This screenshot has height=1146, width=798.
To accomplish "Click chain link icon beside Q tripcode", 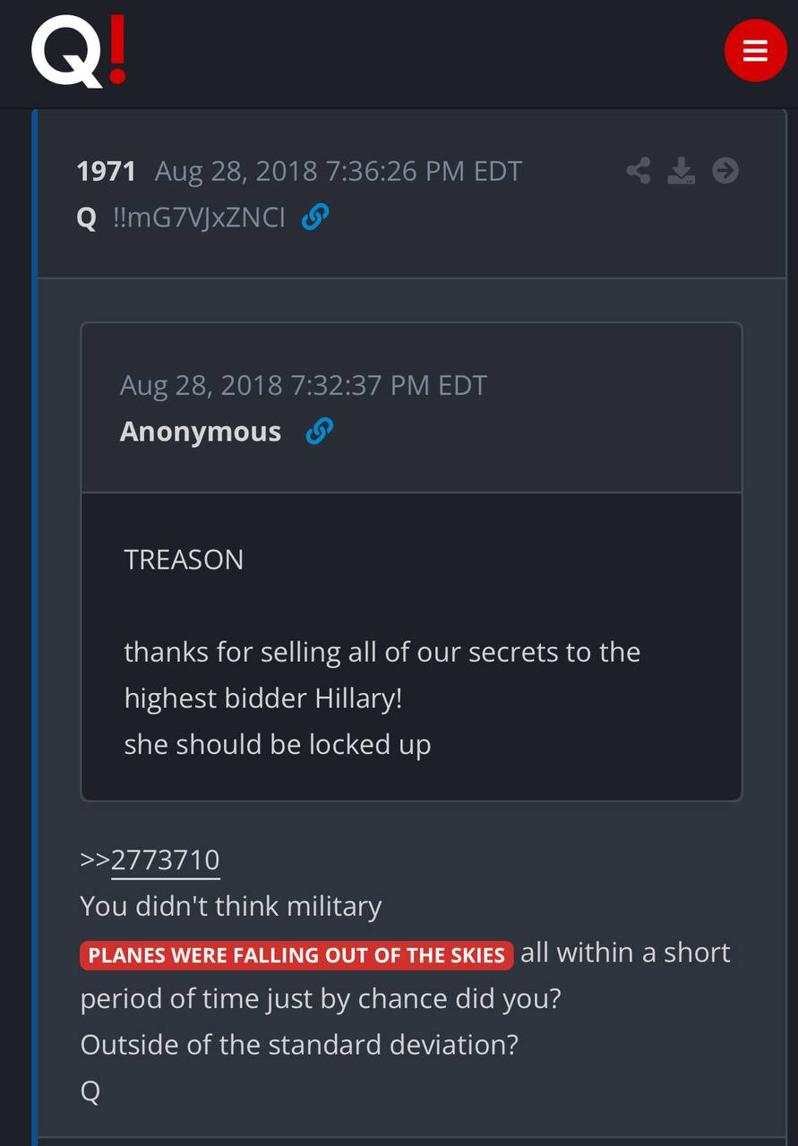I will (315, 217).
